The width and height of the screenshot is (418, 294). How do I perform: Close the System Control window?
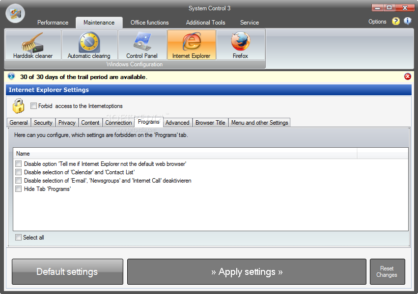point(405,8)
